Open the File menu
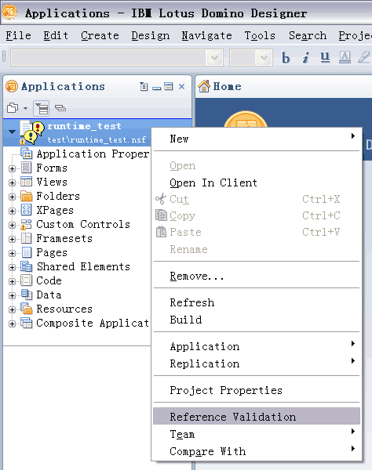 coord(18,36)
